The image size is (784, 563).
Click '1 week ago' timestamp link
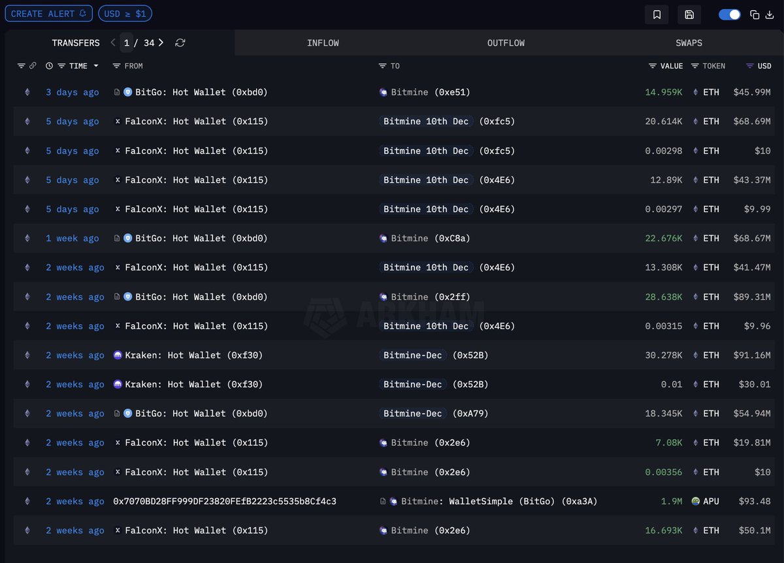pyautogui.click(x=73, y=238)
